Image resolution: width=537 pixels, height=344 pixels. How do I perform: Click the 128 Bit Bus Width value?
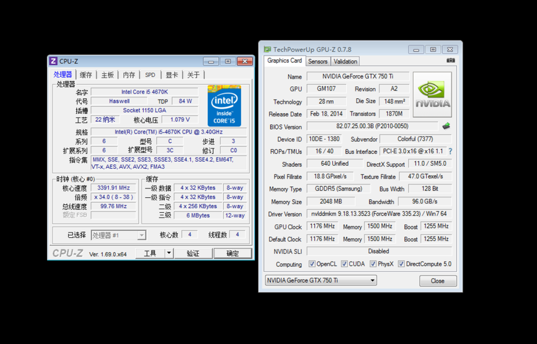[430, 188]
